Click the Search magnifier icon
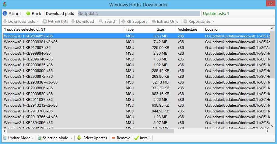 point(101,21)
